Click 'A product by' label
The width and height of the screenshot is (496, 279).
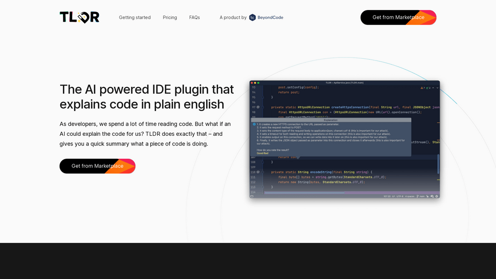pos(233,17)
